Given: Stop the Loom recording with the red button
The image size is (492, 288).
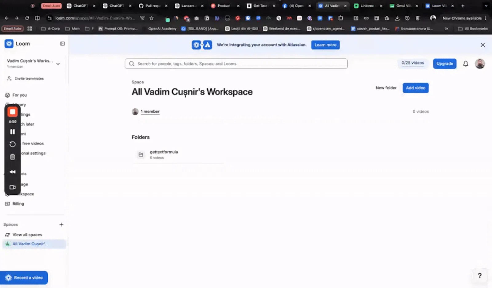Looking at the screenshot, I should click(13, 112).
